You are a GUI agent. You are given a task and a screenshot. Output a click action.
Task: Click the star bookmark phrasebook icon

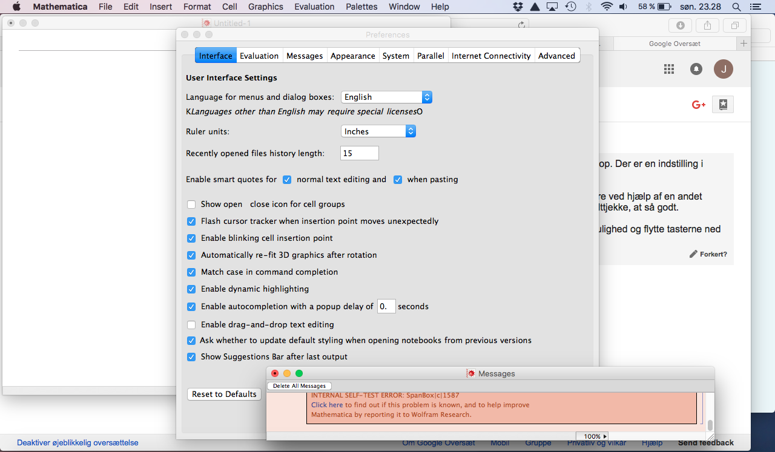point(723,105)
